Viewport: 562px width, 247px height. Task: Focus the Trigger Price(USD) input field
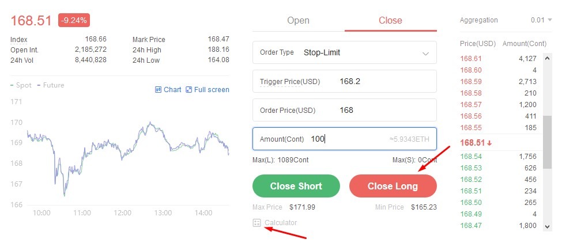[x=345, y=81]
